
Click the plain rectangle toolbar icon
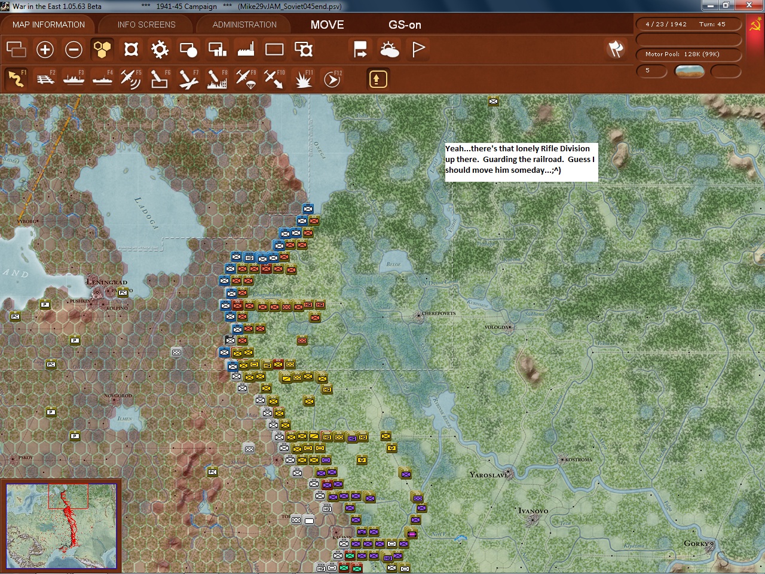[274, 49]
